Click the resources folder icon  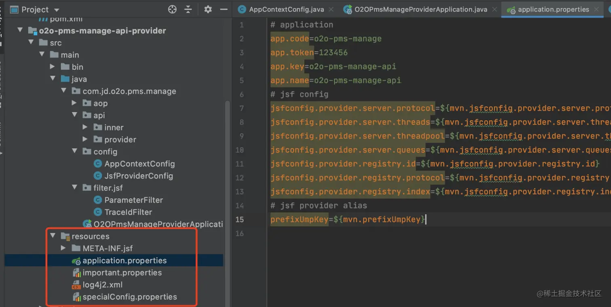(x=65, y=236)
